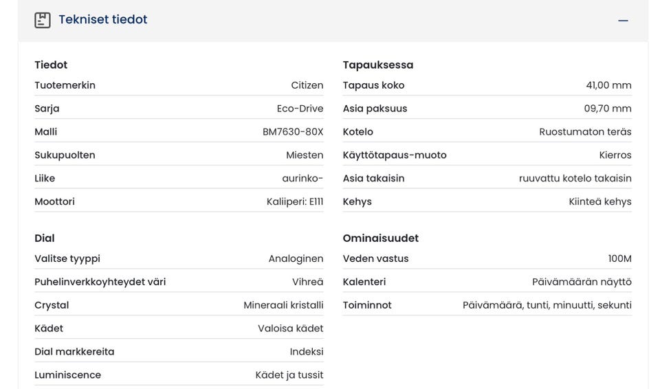
Task: Click the Tiedot section heading
Action: (x=51, y=65)
